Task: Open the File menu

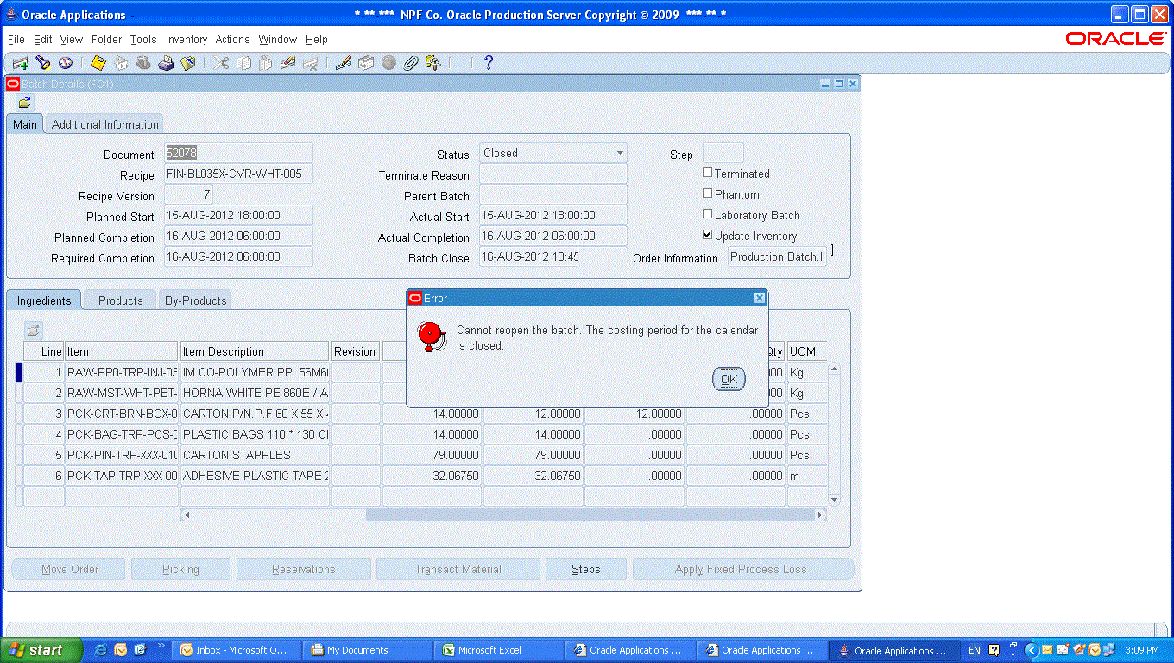Action: (x=16, y=40)
